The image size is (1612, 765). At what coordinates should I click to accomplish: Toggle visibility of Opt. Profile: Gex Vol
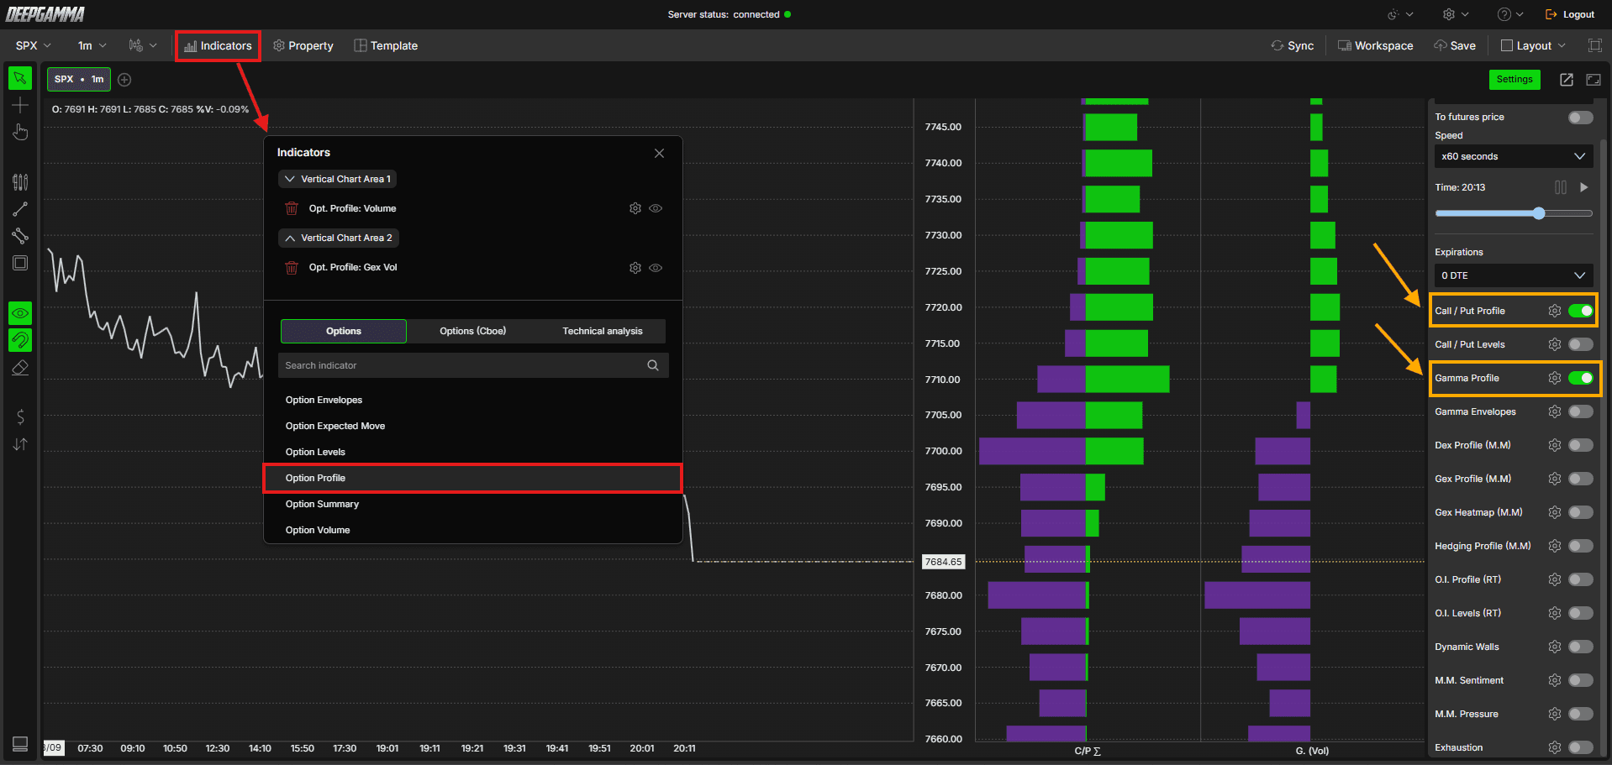pyautogui.click(x=656, y=268)
